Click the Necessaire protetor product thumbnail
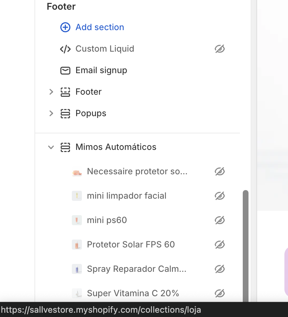 (x=77, y=172)
